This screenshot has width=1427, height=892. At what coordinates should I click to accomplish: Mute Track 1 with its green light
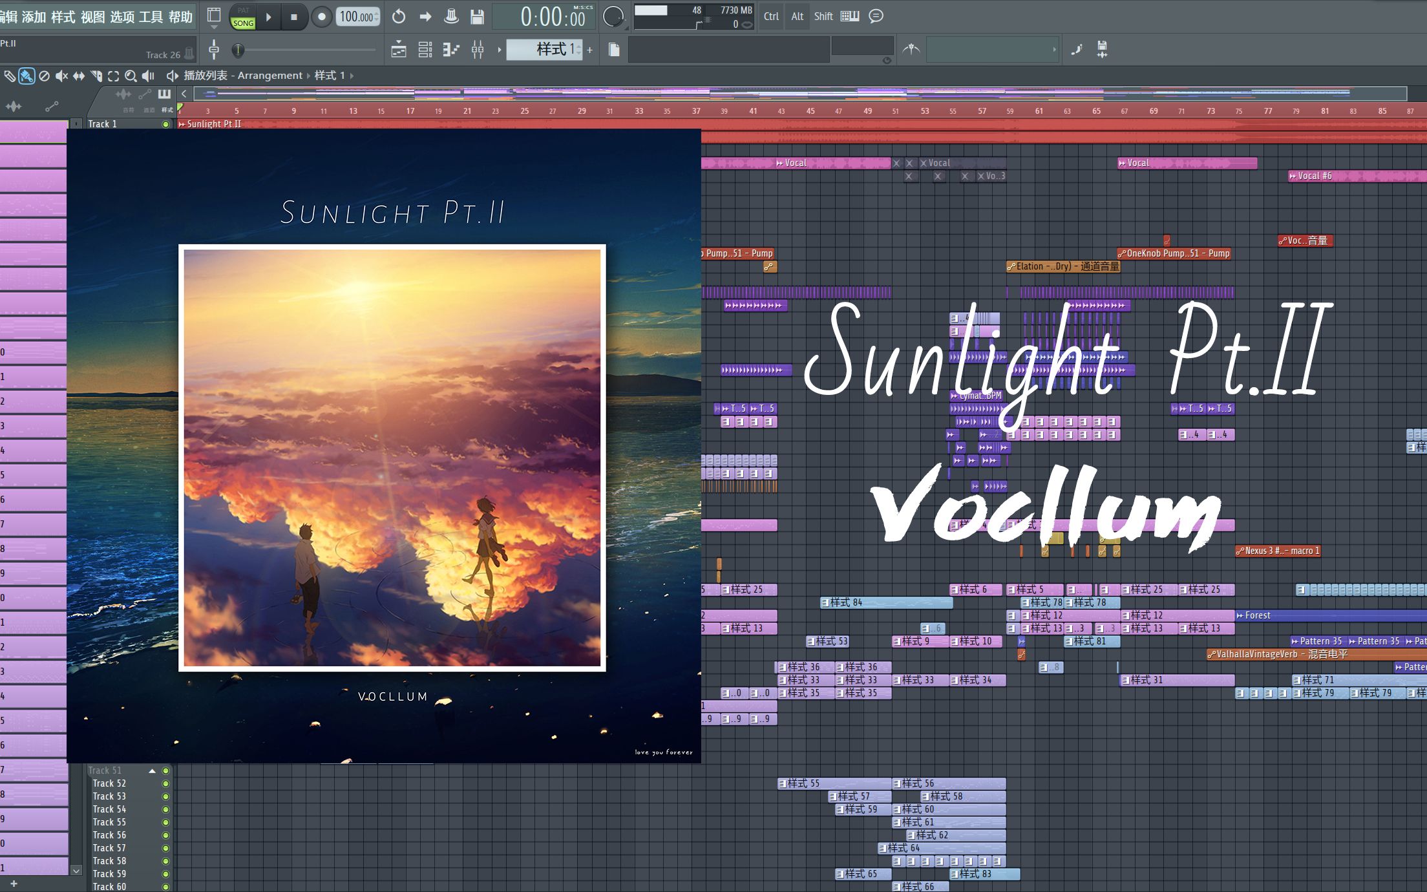[x=166, y=124]
